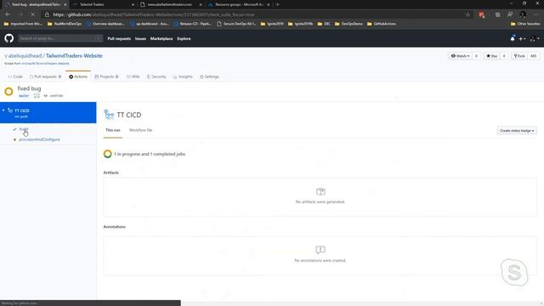The image size is (544, 306).
Task: Open the browser settings ellipsis menu
Action: tap(536, 14)
